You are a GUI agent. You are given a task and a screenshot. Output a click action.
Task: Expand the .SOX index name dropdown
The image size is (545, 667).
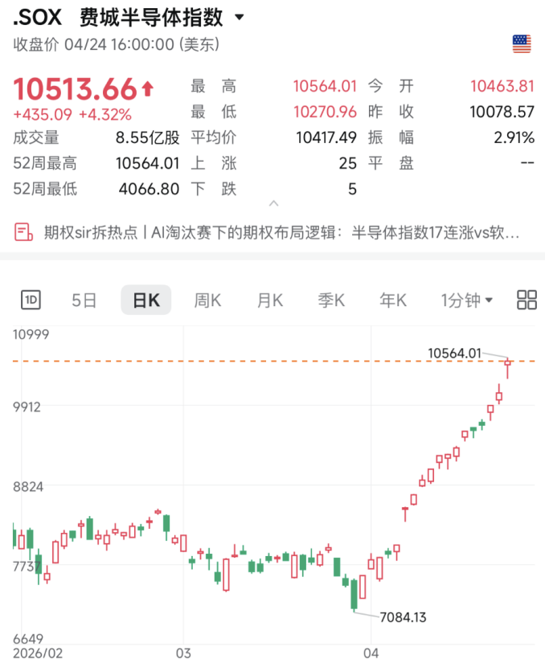click(240, 18)
